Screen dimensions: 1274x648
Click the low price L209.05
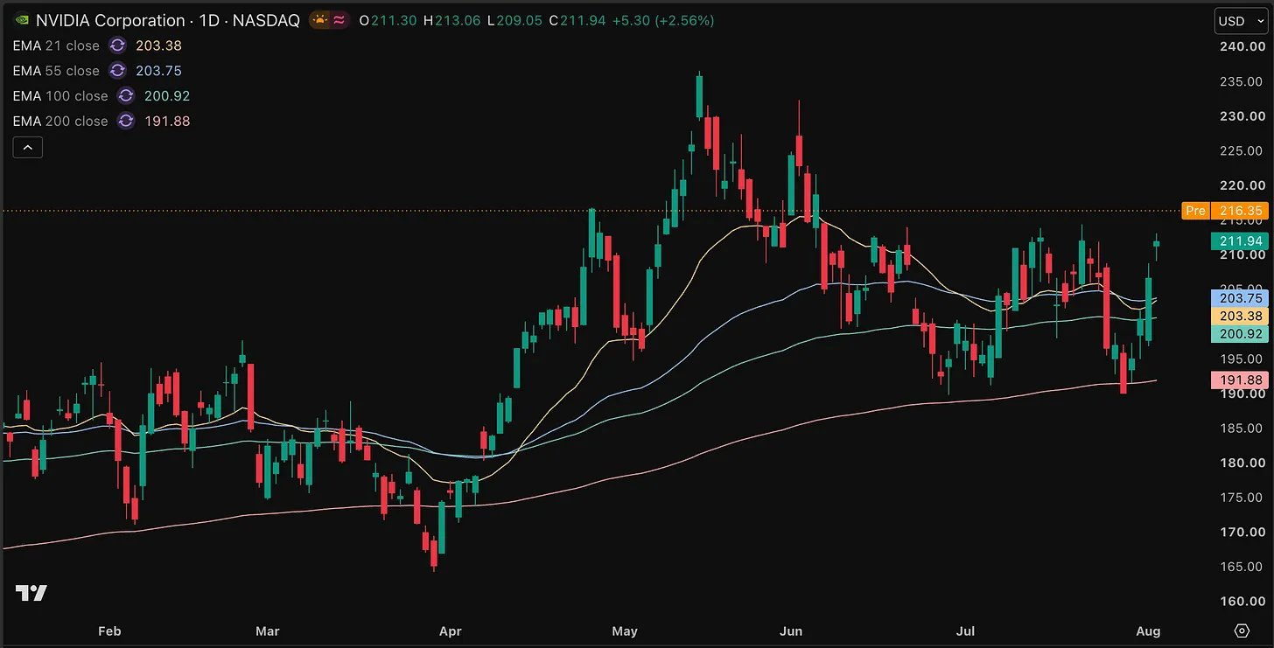point(514,20)
